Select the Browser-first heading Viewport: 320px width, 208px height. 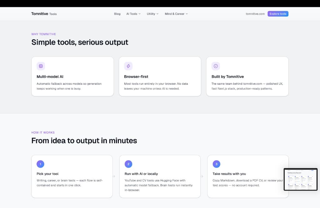coord(136,77)
